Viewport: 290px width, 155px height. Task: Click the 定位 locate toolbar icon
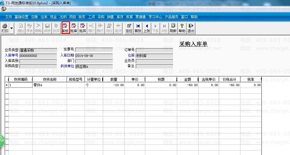(129, 28)
